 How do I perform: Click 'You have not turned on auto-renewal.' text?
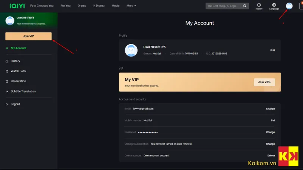171,144
